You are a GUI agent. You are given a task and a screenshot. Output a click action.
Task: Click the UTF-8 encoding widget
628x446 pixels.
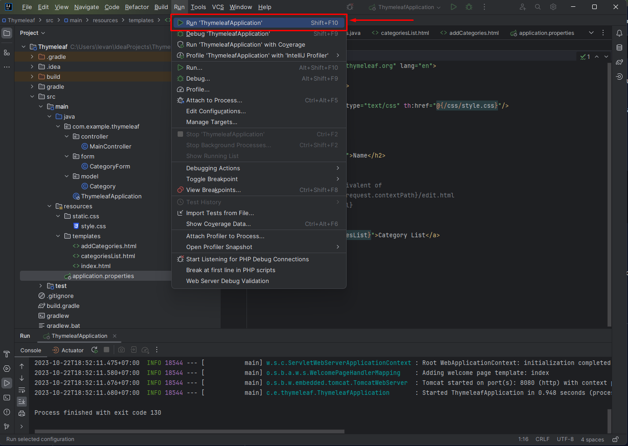(565, 439)
